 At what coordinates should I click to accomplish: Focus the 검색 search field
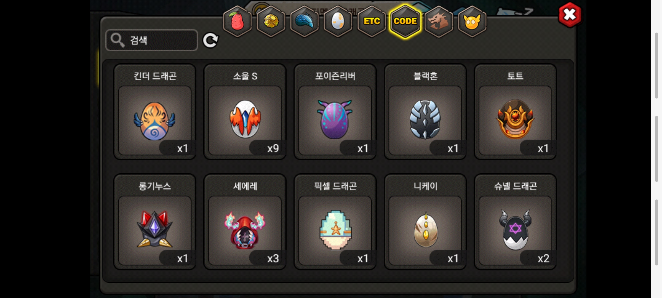point(152,40)
